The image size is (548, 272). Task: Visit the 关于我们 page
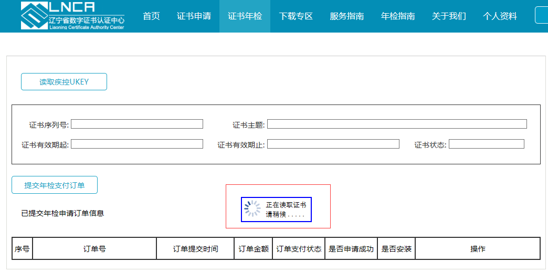[448, 16]
